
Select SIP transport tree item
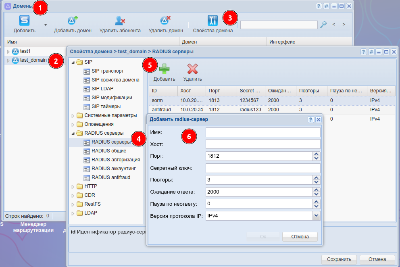point(107,71)
